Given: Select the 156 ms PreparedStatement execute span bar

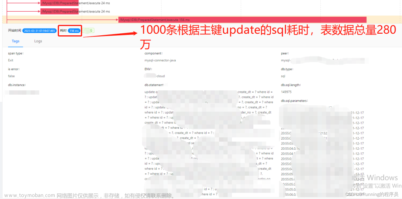Looking at the screenshot, I should (x=242, y=20).
